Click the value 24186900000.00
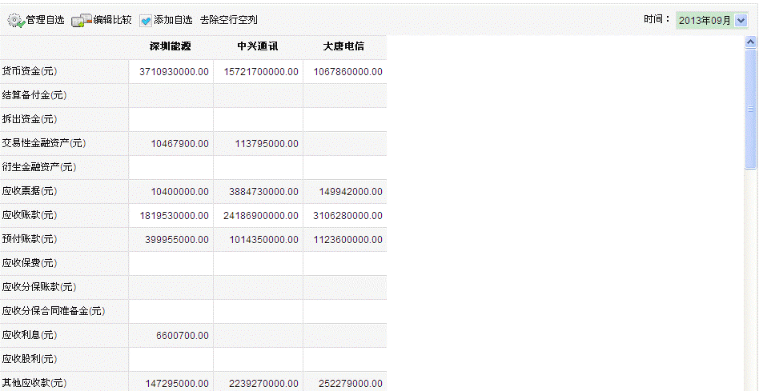Image resolution: width=759 pixels, height=391 pixels. click(261, 216)
